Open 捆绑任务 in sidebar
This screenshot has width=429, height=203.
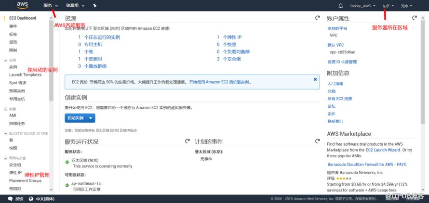17,124
